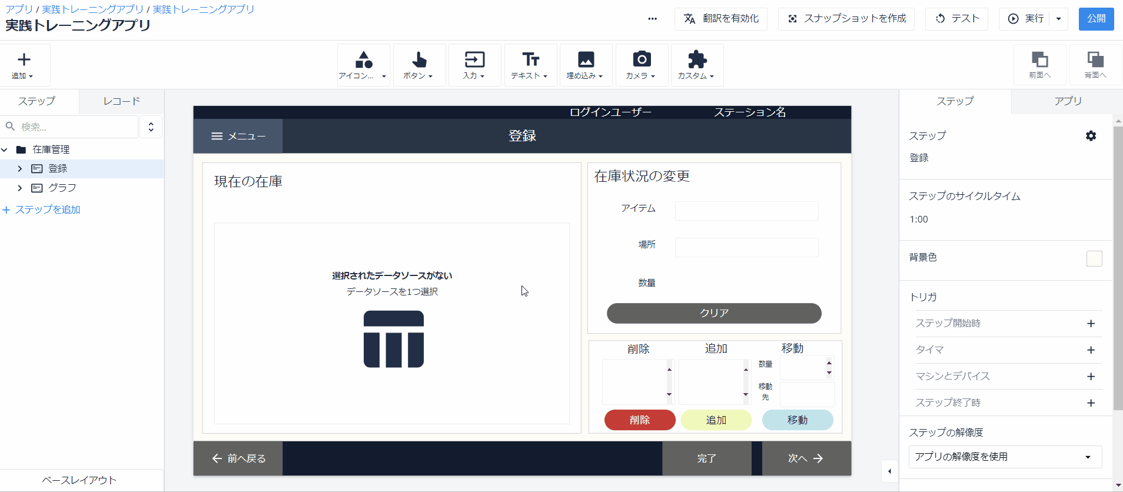The height and width of the screenshot is (492, 1123).
Task: Click the table icon in the data source placeholder
Action: point(393,339)
